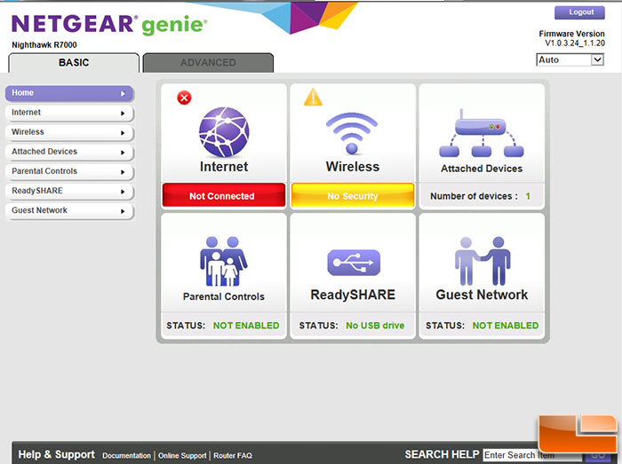The width and height of the screenshot is (622, 464).
Task: Click Guest Network NOT ENABLED status
Action: click(506, 326)
